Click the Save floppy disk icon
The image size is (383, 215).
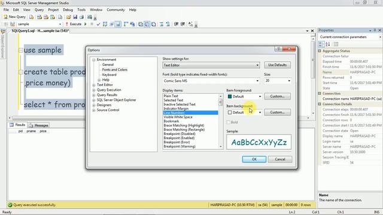pyautogui.click(x=75, y=17)
